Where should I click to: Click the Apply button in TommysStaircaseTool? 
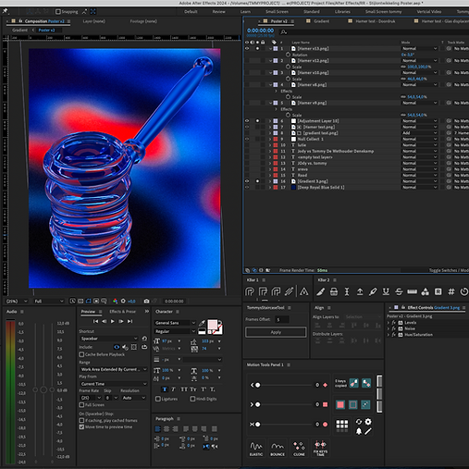coord(276,332)
